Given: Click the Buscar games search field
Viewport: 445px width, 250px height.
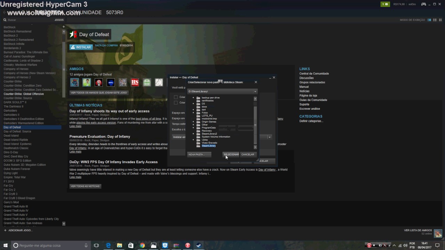Looking at the screenshot, I should pos(30,20).
